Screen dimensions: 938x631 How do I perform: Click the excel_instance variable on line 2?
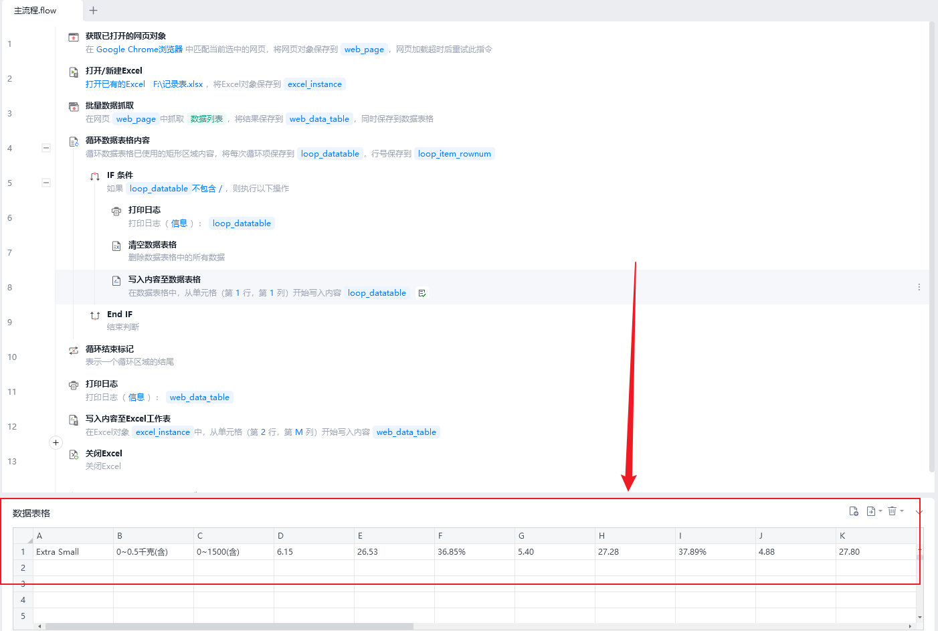tap(314, 84)
